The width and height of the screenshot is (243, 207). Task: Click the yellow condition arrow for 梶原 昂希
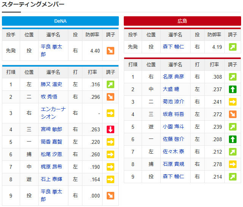[x=110, y=167]
